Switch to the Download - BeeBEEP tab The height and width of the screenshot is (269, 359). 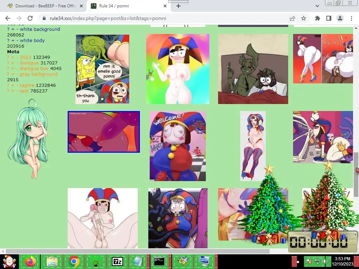[x=45, y=6]
